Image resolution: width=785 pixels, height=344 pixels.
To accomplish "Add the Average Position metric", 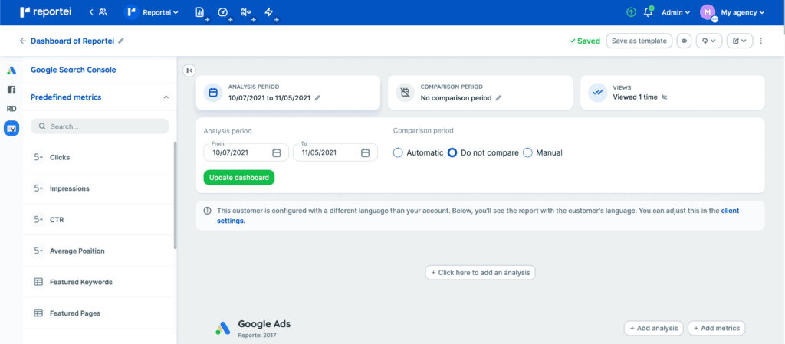I will 100,251.
